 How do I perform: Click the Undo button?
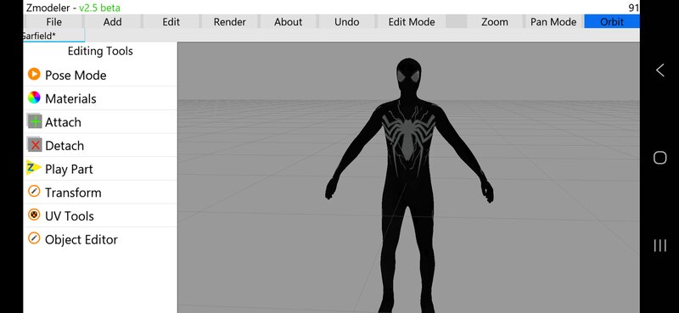[x=346, y=22]
